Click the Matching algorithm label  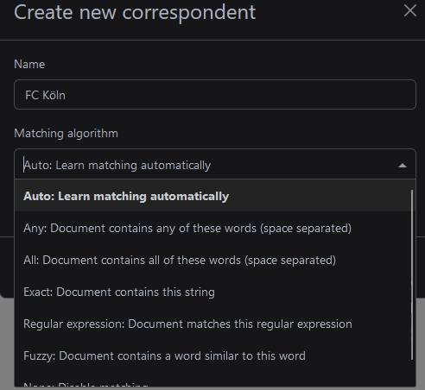point(66,134)
